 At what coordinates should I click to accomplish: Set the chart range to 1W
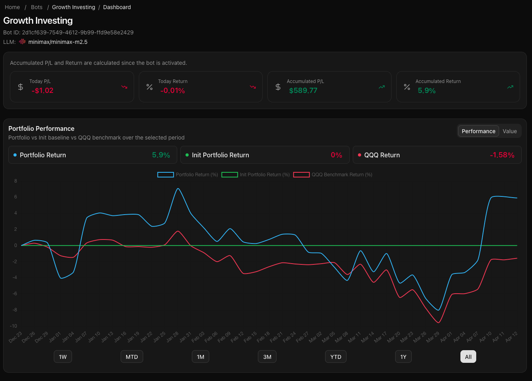(x=63, y=357)
